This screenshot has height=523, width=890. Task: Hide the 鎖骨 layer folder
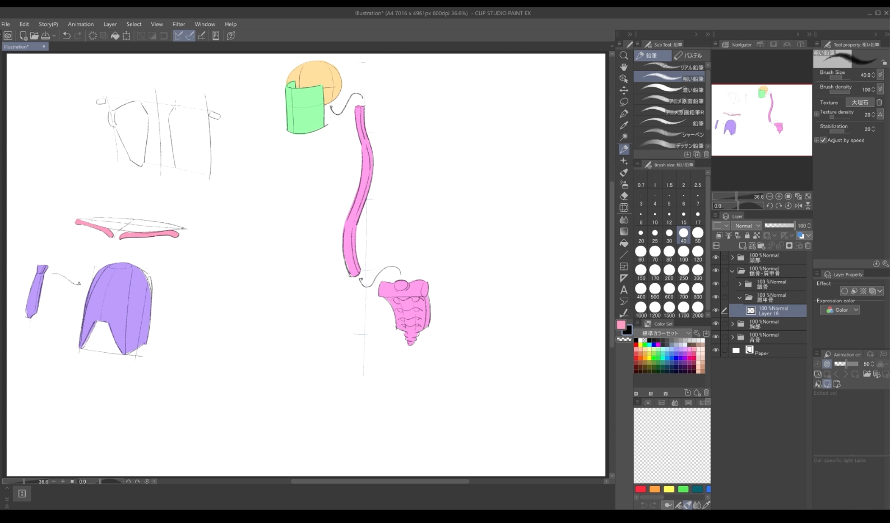[716, 284]
